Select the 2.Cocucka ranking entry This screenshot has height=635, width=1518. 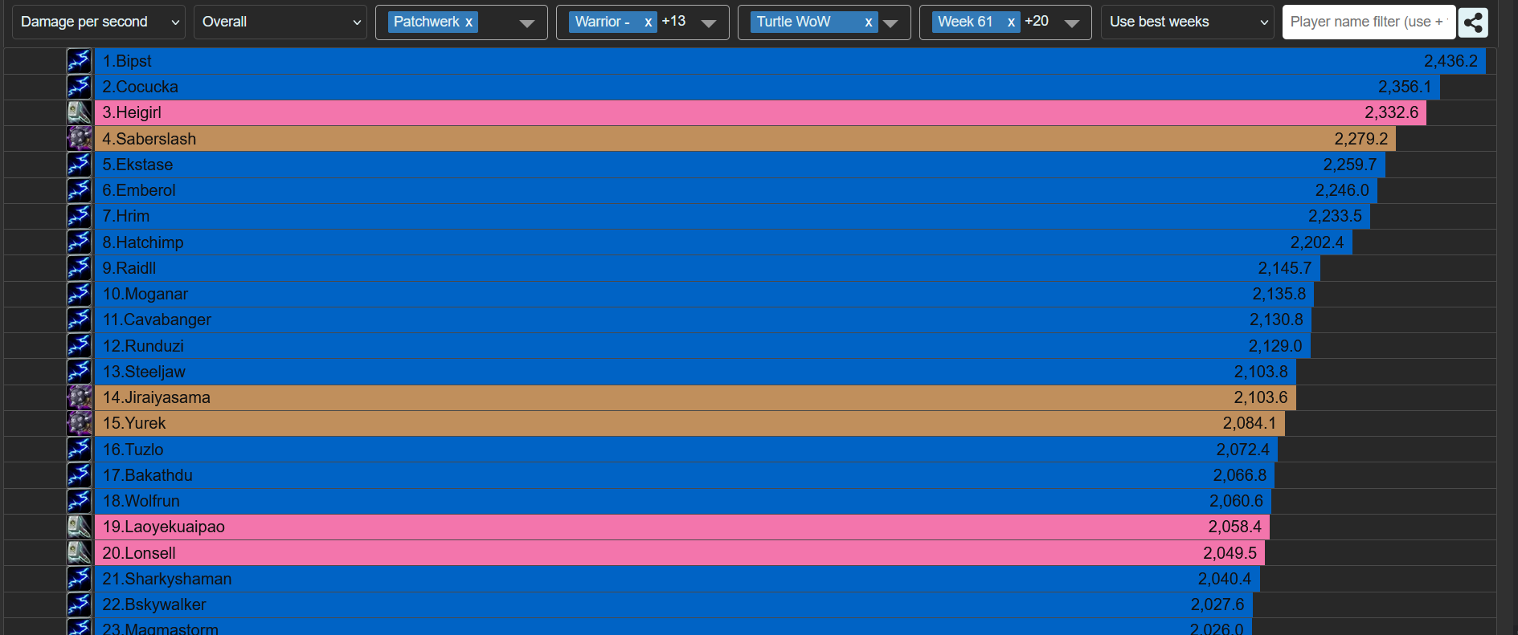pyautogui.click(x=767, y=87)
